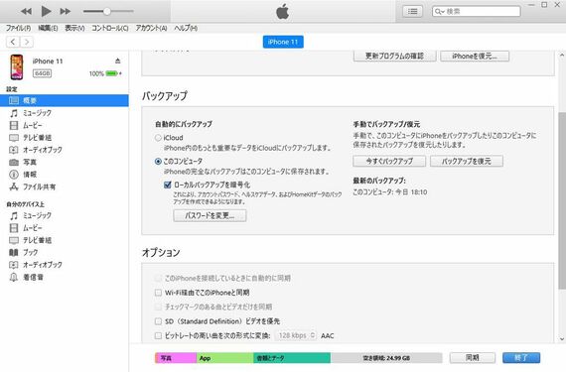Click パスワードを変更 button
This screenshot has width=566, height=372.
(x=210, y=215)
